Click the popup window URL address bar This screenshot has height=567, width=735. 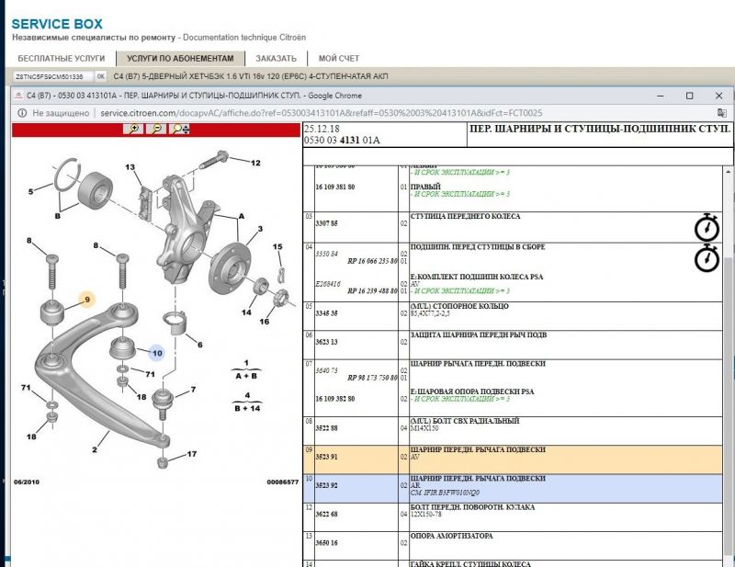[367, 113]
